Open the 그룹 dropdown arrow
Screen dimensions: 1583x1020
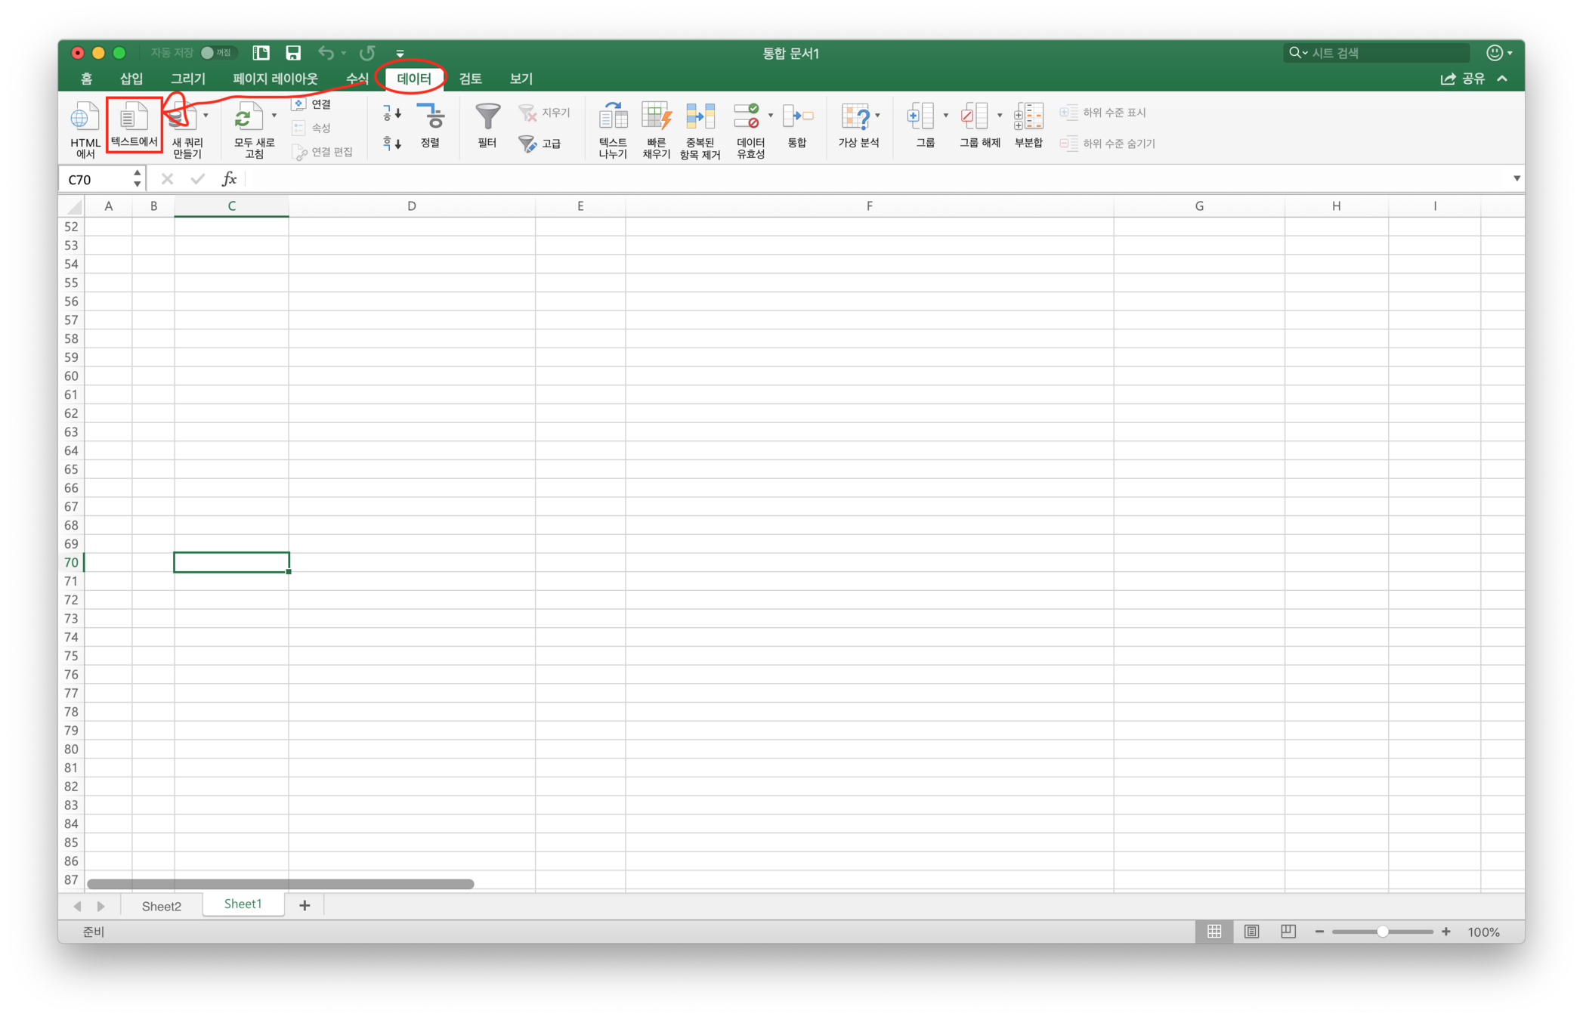click(945, 116)
